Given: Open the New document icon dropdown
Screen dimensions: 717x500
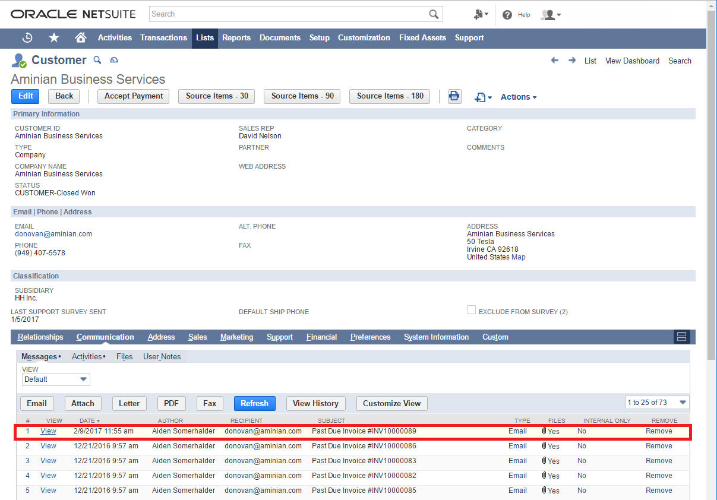Looking at the screenshot, I should (x=483, y=97).
